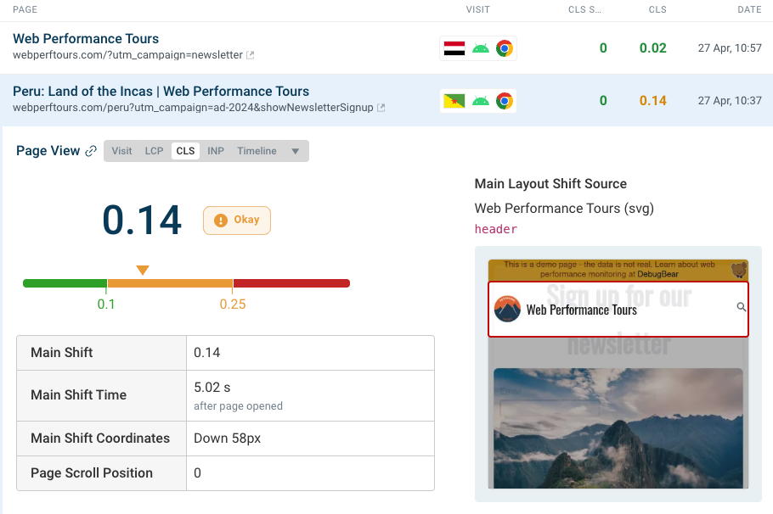
Task: Click red segment of CLS scale bar
Action: coord(291,283)
